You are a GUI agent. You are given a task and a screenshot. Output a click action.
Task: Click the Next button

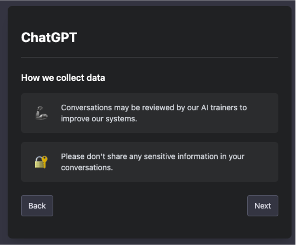point(263,206)
